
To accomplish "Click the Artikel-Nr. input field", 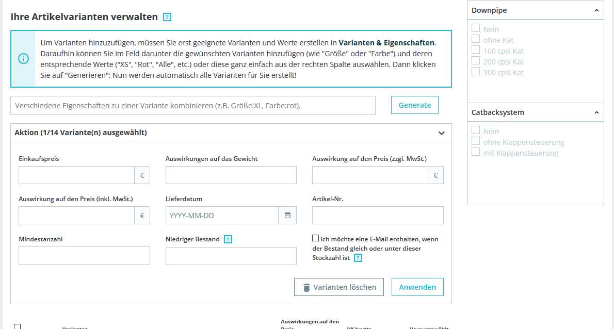I will pyautogui.click(x=378, y=216).
